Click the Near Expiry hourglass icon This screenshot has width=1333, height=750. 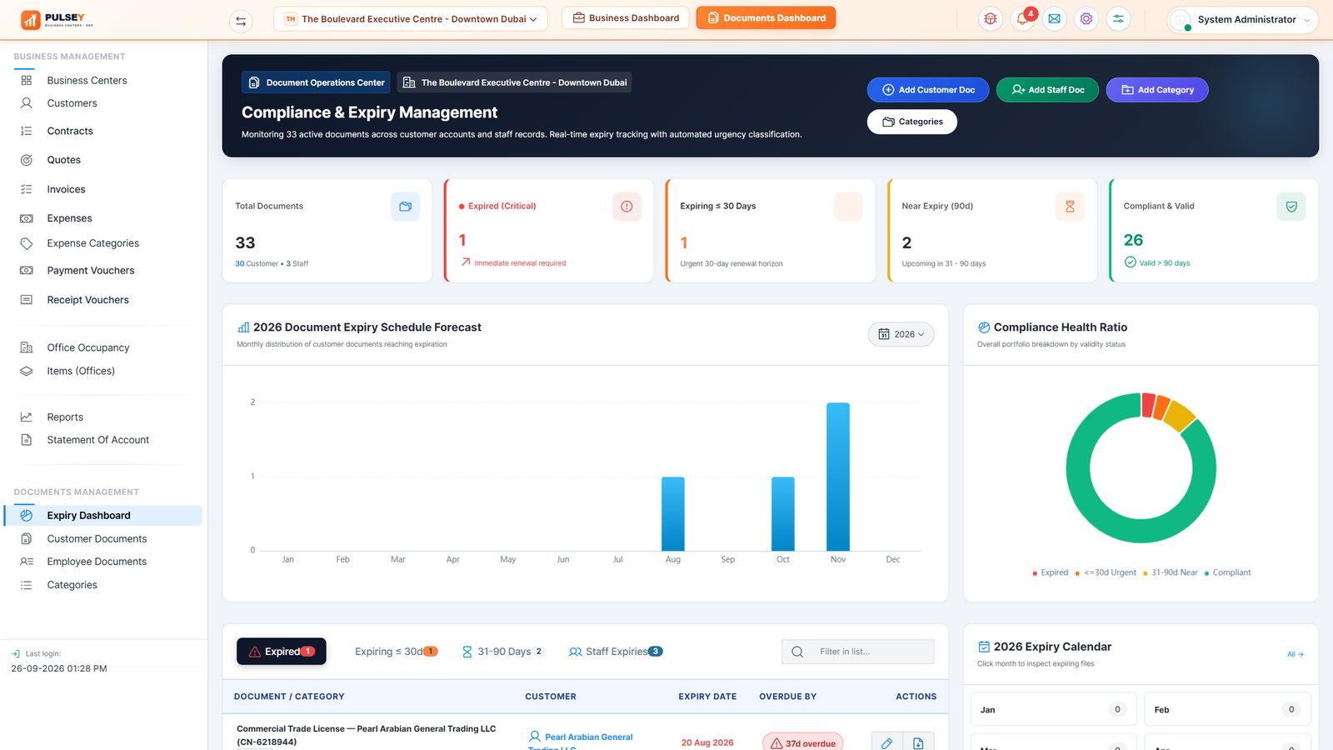pyautogui.click(x=1070, y=207)
